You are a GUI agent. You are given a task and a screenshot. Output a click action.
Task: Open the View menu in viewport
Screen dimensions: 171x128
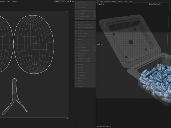[101, 1]
